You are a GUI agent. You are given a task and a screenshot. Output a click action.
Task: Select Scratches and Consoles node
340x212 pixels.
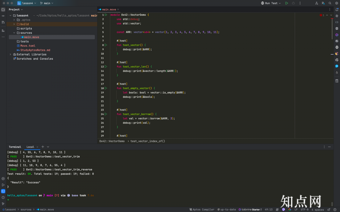point(33,59)
